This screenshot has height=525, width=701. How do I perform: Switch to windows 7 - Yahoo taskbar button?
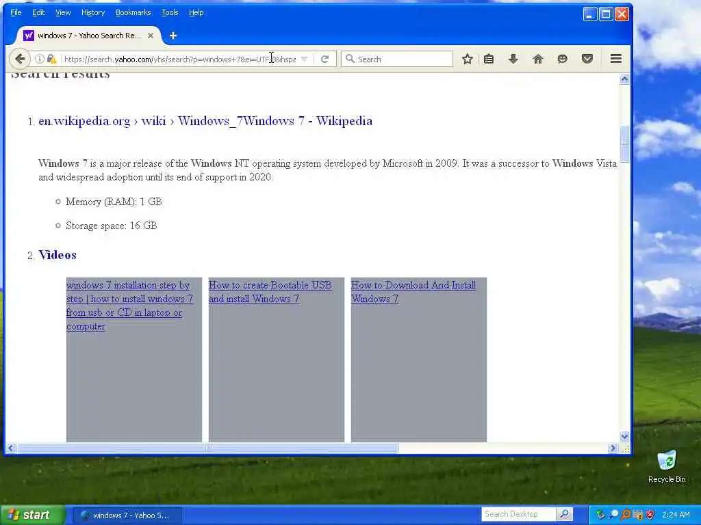point(127,515)
